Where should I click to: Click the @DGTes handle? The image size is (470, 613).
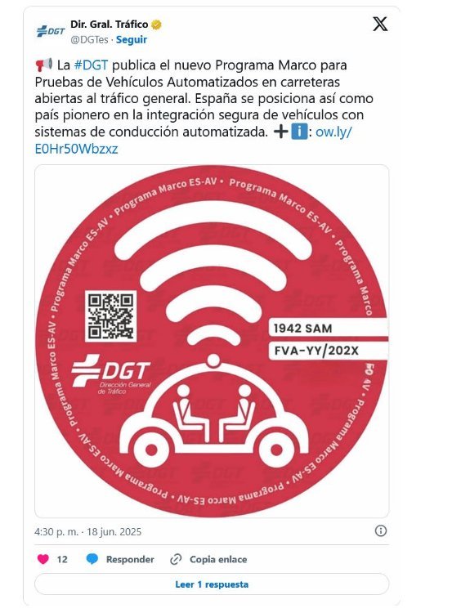pyautogui.click(x=89, y=40)
